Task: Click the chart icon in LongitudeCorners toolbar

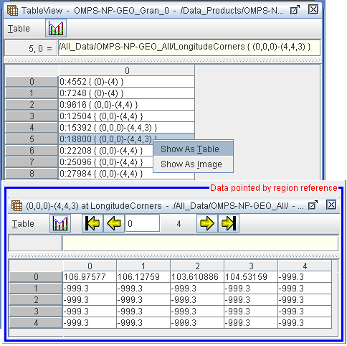Action: [x=60, y=223]
